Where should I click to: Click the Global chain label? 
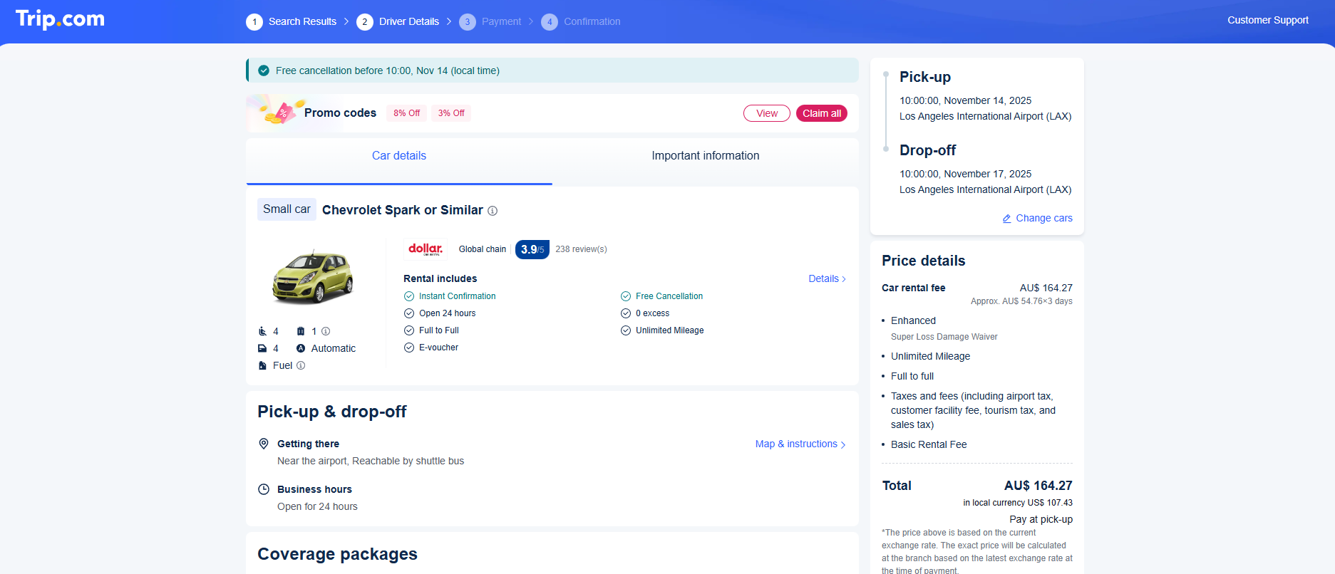483,249
